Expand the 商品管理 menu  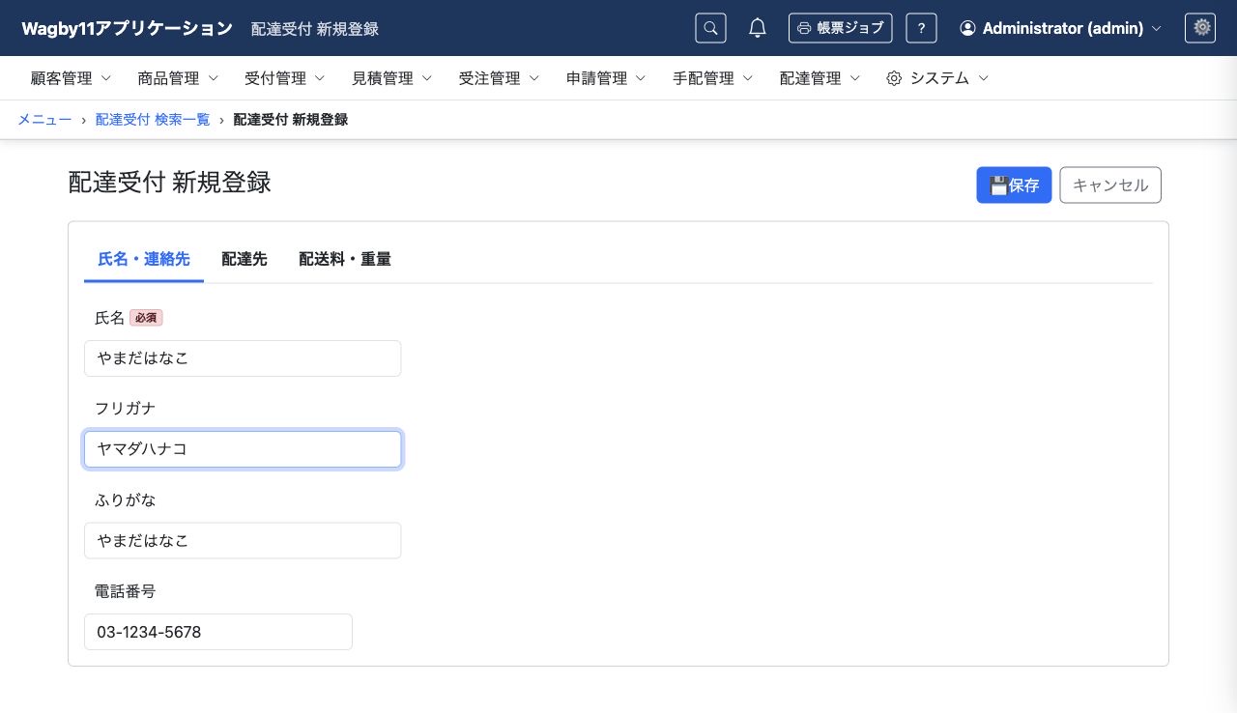179,78
